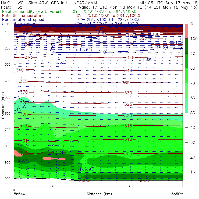The image size is (199, 199).
Task: Click the distance axis origin label 0
Action: (14, 190)
